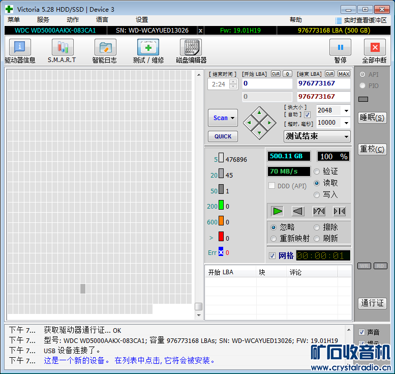Click the left arrow in the diamond navigator

249,123
